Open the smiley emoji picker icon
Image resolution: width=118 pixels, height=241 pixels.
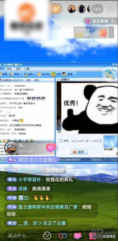click(x=47, y=235)
